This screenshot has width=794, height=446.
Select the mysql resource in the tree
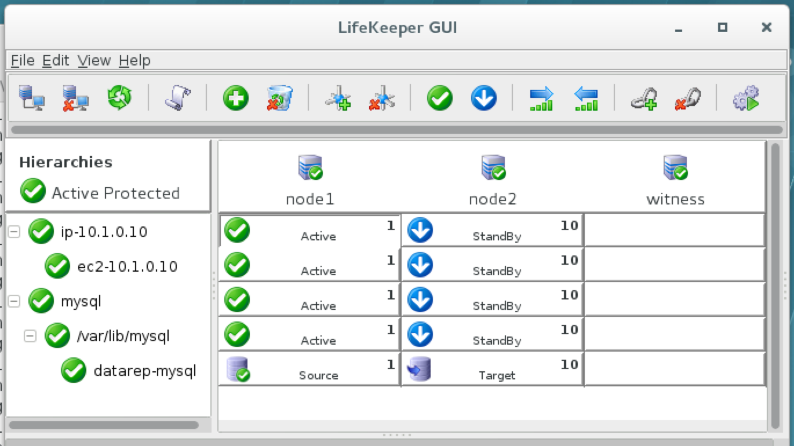pyautogui.click(x=81, y=301)
